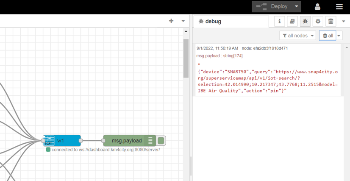
Task: Open configuration nodes gear icon
Action: click(318, 21)
